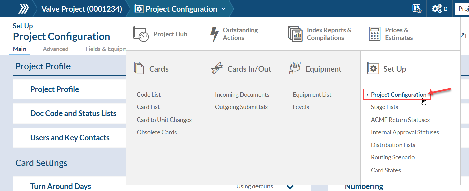This screenshot has height=191, width=469.
Task: Click the settings gears icon in top bar
Action: pos(437,9)
